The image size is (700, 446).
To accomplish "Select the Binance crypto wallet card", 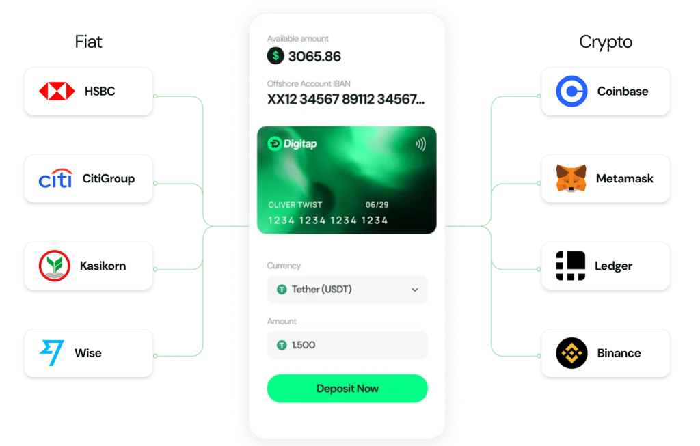I will click(606, 353).
